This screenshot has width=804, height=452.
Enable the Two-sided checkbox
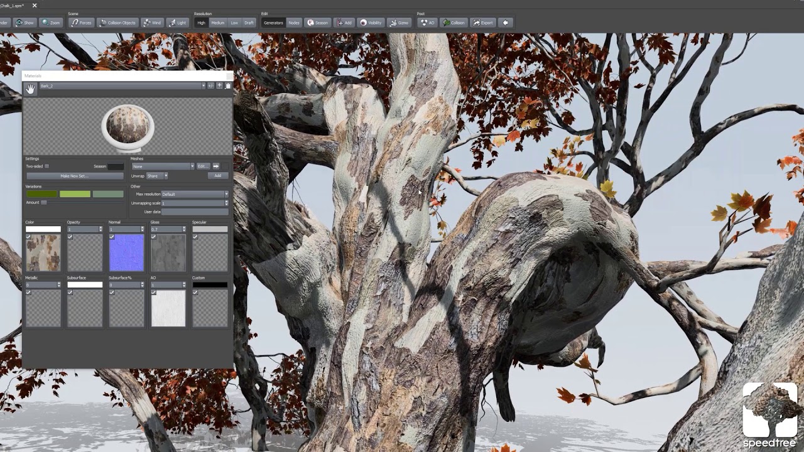tap(46, 166)
